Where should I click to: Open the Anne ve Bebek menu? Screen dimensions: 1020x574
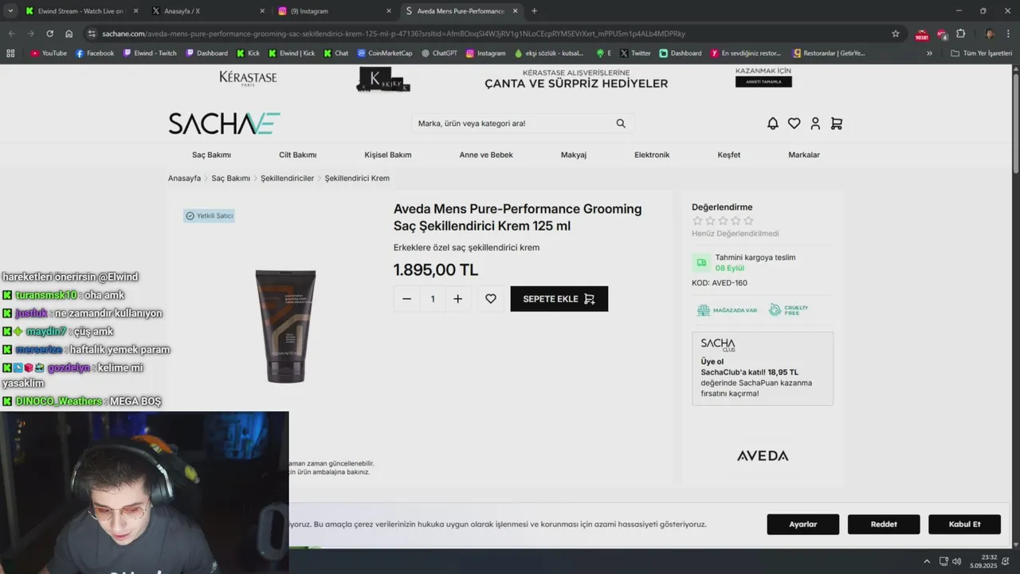coord(486,155)
